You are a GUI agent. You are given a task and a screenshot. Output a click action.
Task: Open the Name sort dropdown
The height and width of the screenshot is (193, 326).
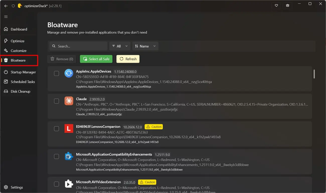pos(145,46)
